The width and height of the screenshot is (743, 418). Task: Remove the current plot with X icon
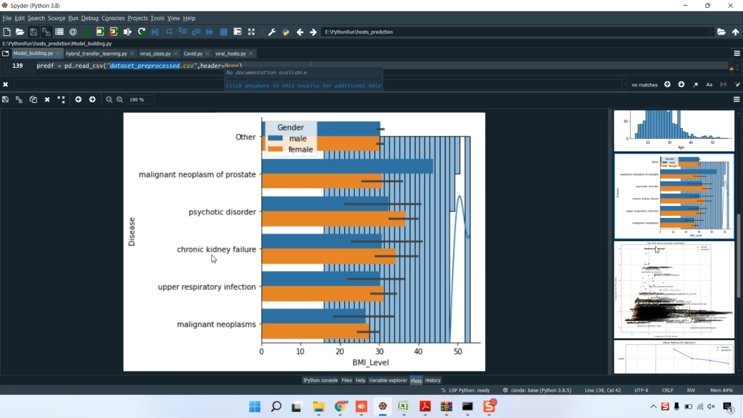point(47,100)
